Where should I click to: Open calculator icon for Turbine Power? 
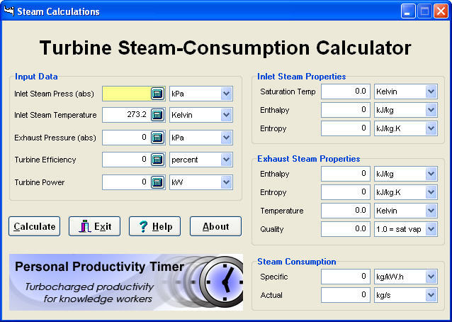pos(157,183)
